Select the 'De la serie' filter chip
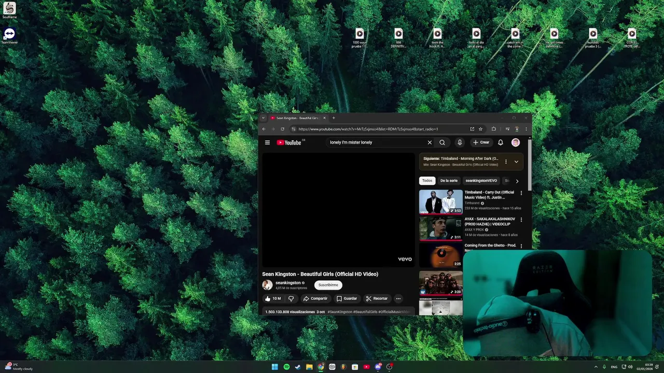This screenshot has height=373, width=664. click(x=449, y=181)
